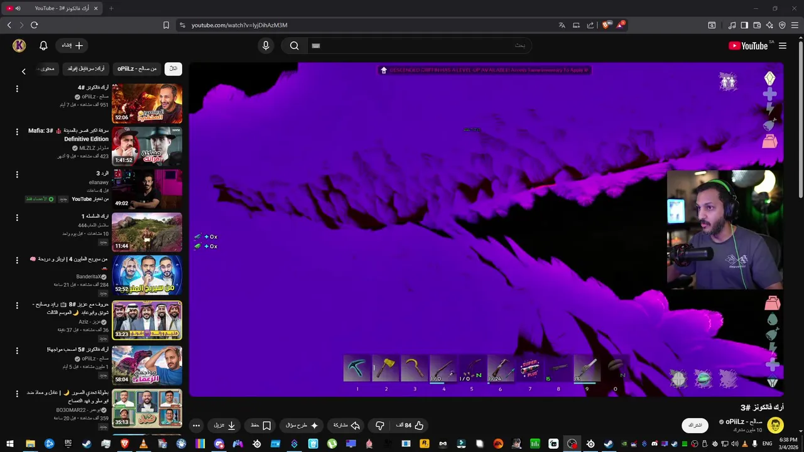Toggle the browser sidebar panel
Viewport: 804px width, 452px height.
pos(744,25)
